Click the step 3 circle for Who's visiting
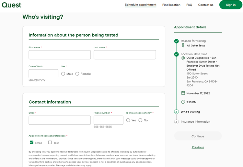243x167 pixels. [x=176, y=112]
